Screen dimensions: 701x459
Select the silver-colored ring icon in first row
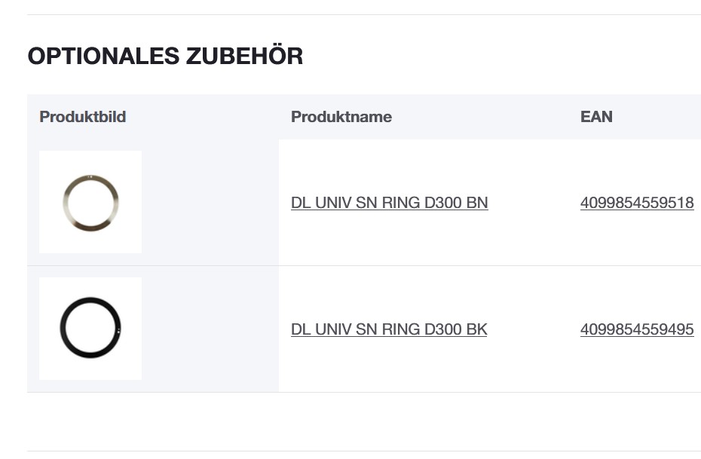click(90, 202)
